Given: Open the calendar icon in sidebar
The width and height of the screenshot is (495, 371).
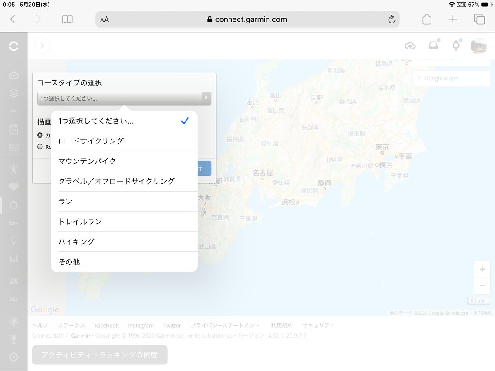Looking at the screenshot, I should pyautogui.click(x=14, y=129).
